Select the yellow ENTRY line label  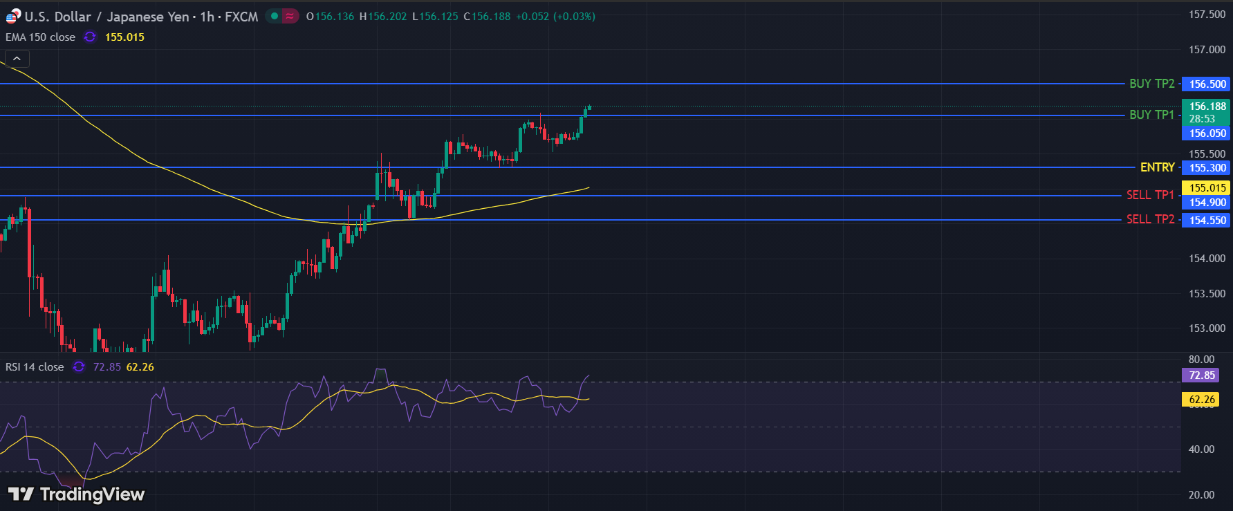[1157, 167]
